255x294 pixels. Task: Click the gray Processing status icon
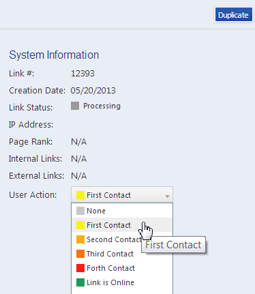point(75,106)
